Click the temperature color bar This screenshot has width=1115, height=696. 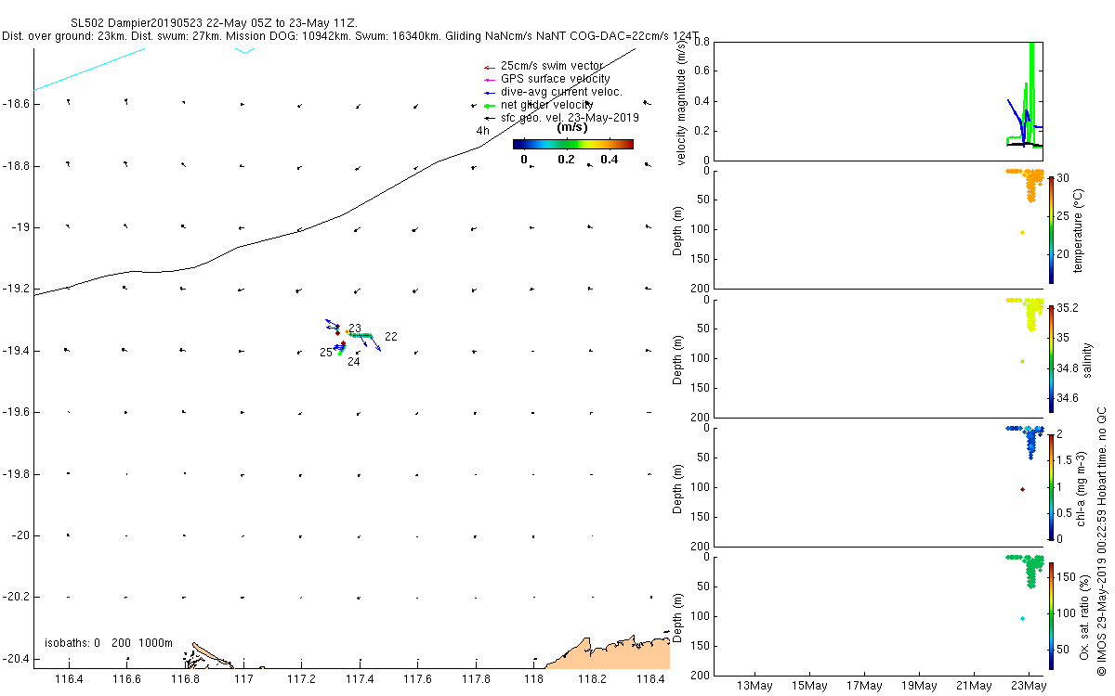coord(1050,228)
